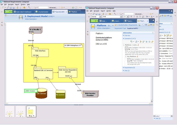This screenshot has width=177, height=132.
Task: Select the third storyboard frame thumbnail
Action: click(31, 111)
